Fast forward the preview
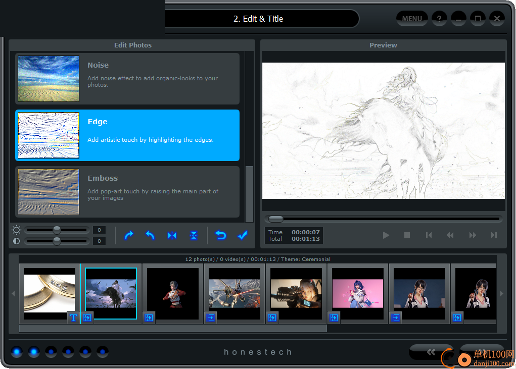This screenshot has height=369, width=516. (x=473, y=235)
